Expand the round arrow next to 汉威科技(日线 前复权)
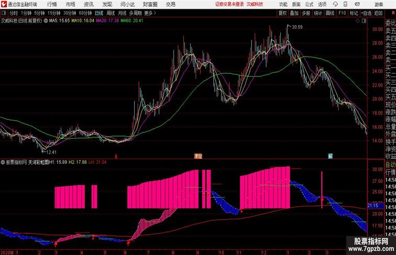 pyautogui.click(x=46, y=21)
